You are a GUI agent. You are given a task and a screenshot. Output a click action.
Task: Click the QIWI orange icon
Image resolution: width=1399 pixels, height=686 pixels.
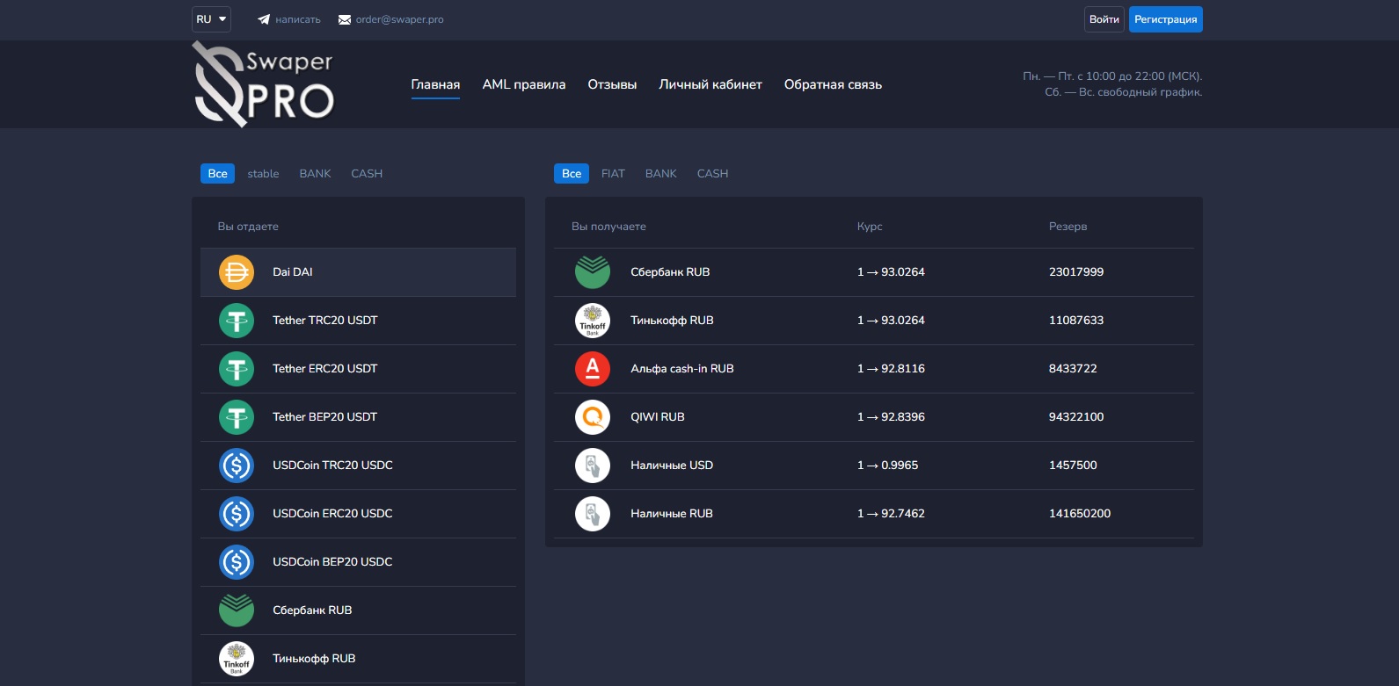pyautogui.click(x=593, y=417)
